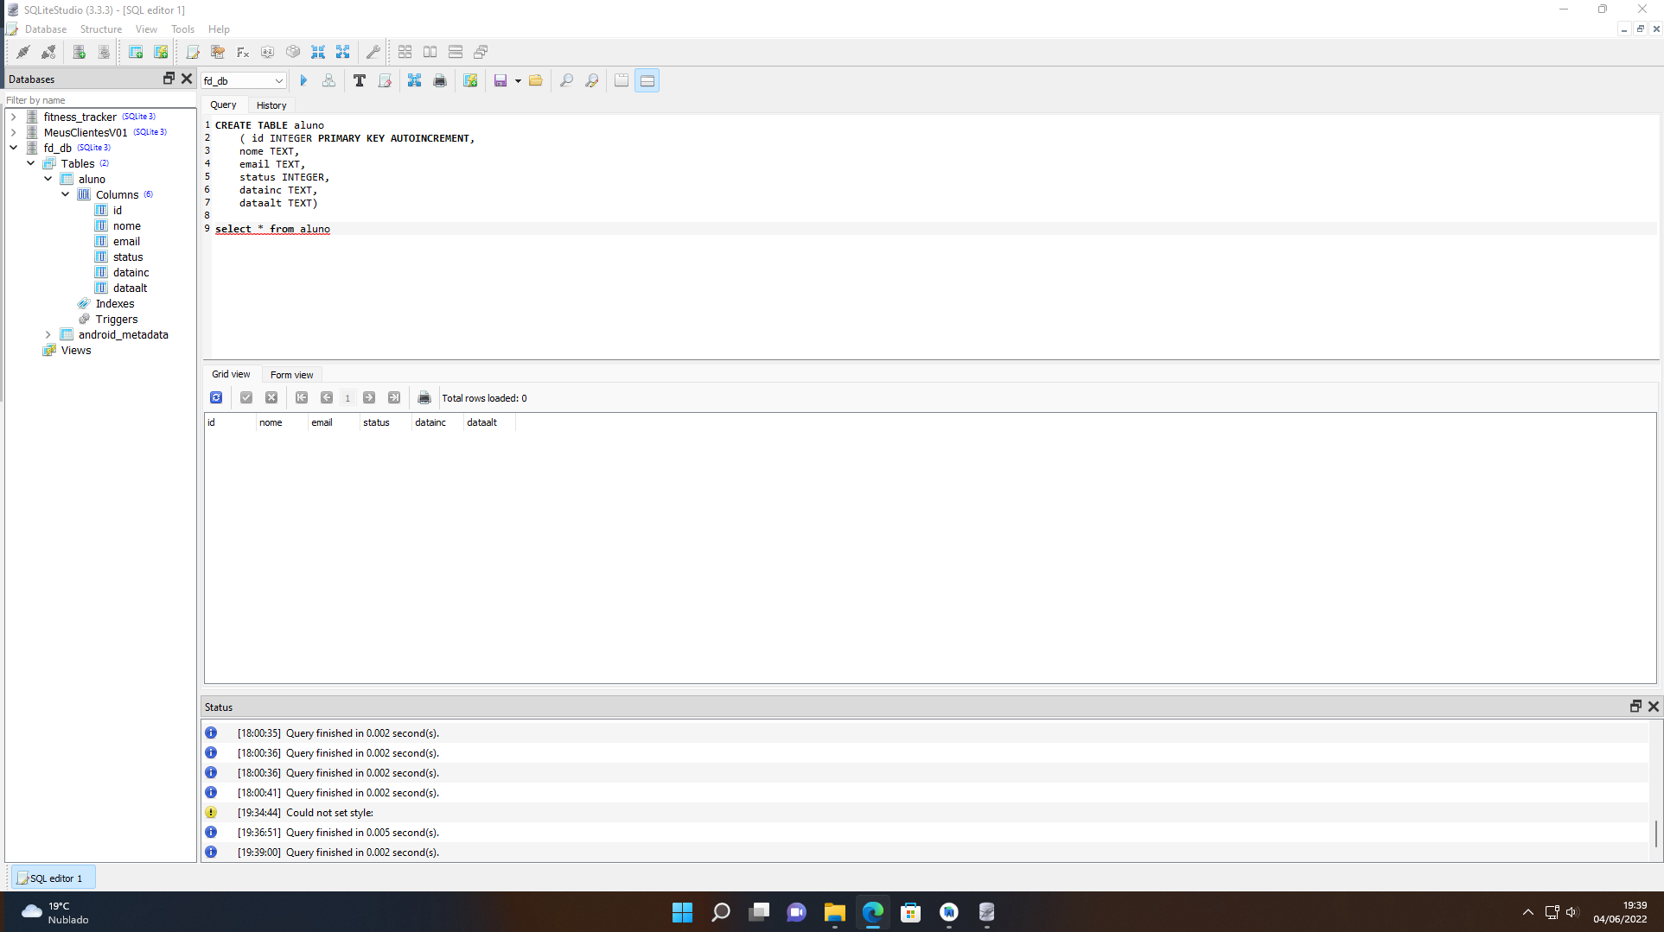The image size is (1664, 932).
Task: Commit pending changes with the checkmark button
Action: [246, 397]
